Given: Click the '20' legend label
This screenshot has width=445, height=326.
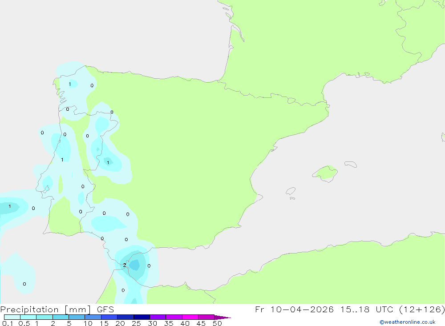Looking at the screenshot, I should [120, 323].
